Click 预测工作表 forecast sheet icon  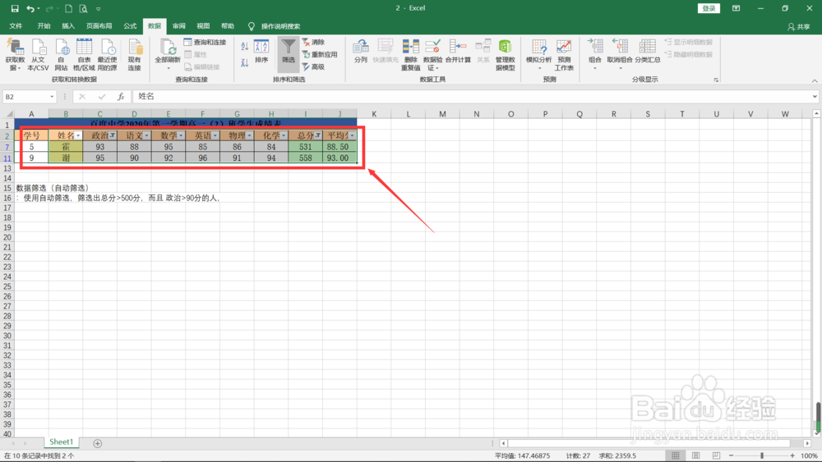pos(564,55)
